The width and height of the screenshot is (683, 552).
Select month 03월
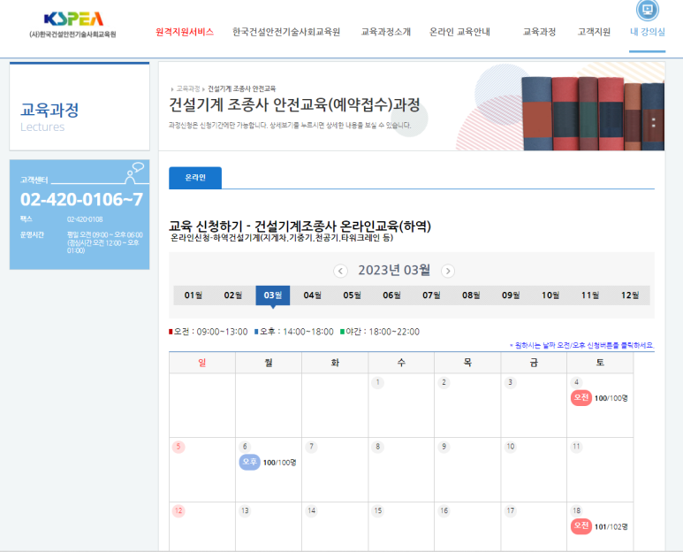coord(273,295)
